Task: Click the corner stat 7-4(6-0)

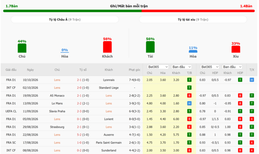Action: [134, 80]
